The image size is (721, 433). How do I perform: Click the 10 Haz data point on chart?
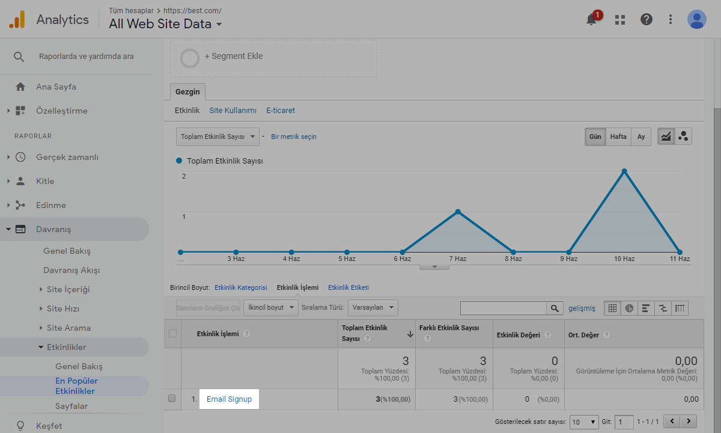624,171
